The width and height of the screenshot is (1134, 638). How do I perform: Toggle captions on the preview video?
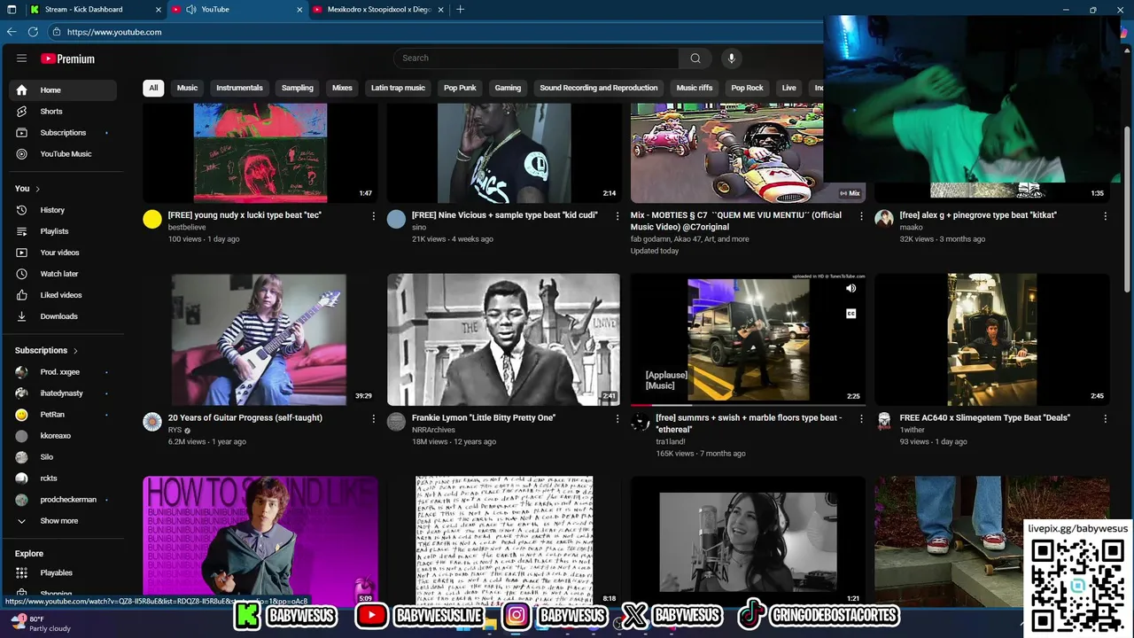[x=850, y=314]
